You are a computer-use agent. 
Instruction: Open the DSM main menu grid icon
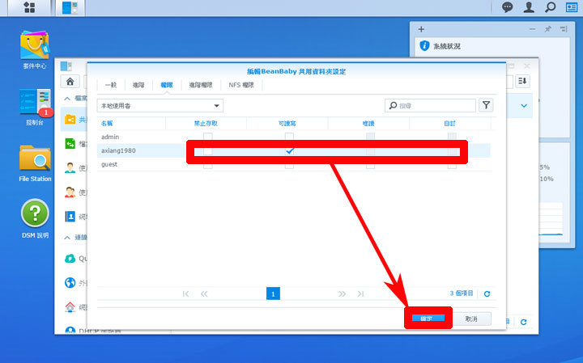(29, 7)
